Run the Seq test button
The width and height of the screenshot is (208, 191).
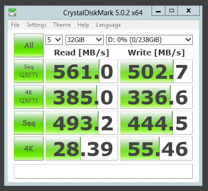(29, 123)
